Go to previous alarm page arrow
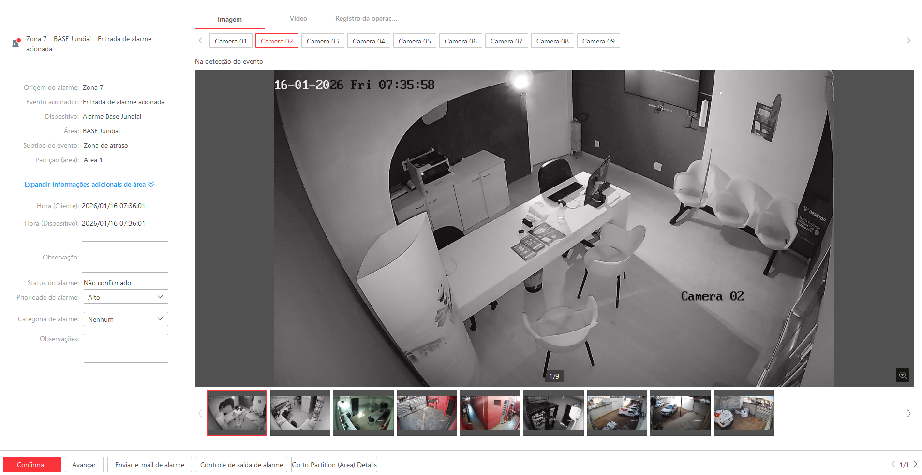This screenshot has width=922, height=475. (x=893, y=464)
